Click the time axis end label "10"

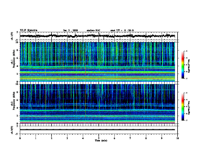click(178, 138)
